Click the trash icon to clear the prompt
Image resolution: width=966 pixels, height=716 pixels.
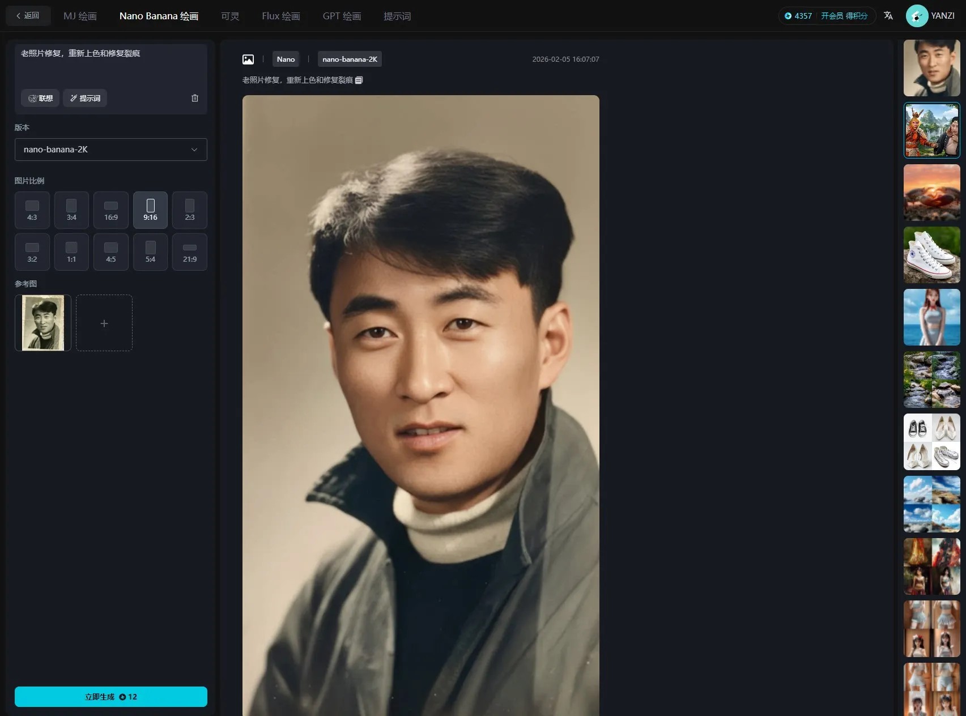(195, 98)
